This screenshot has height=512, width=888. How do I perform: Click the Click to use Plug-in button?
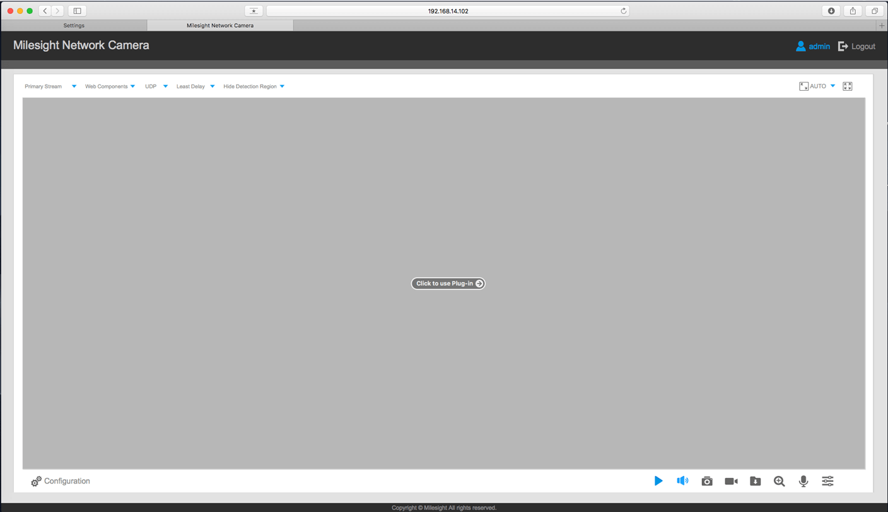point(448,284)
